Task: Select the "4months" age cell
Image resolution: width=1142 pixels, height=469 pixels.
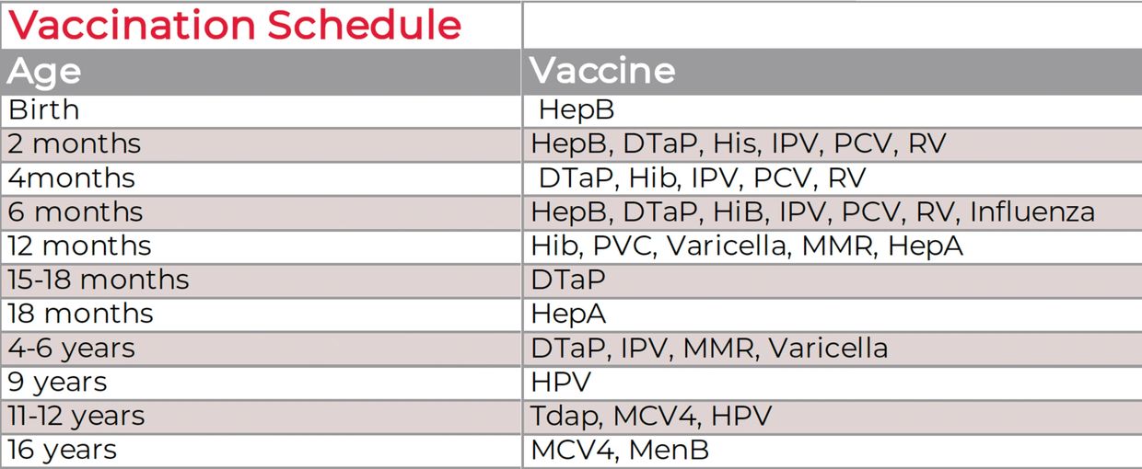Action: [72, 178]
